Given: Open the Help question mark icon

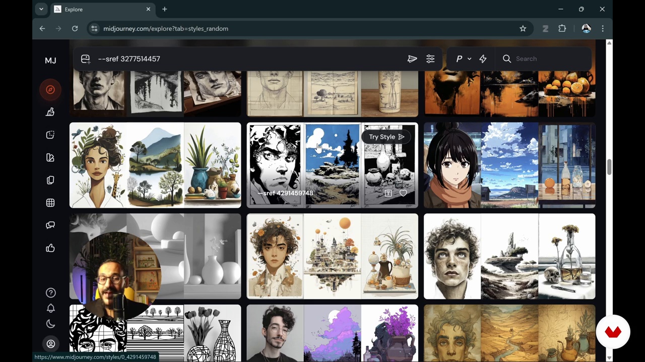Looking at the screenshot, I should tap(50, 293).
